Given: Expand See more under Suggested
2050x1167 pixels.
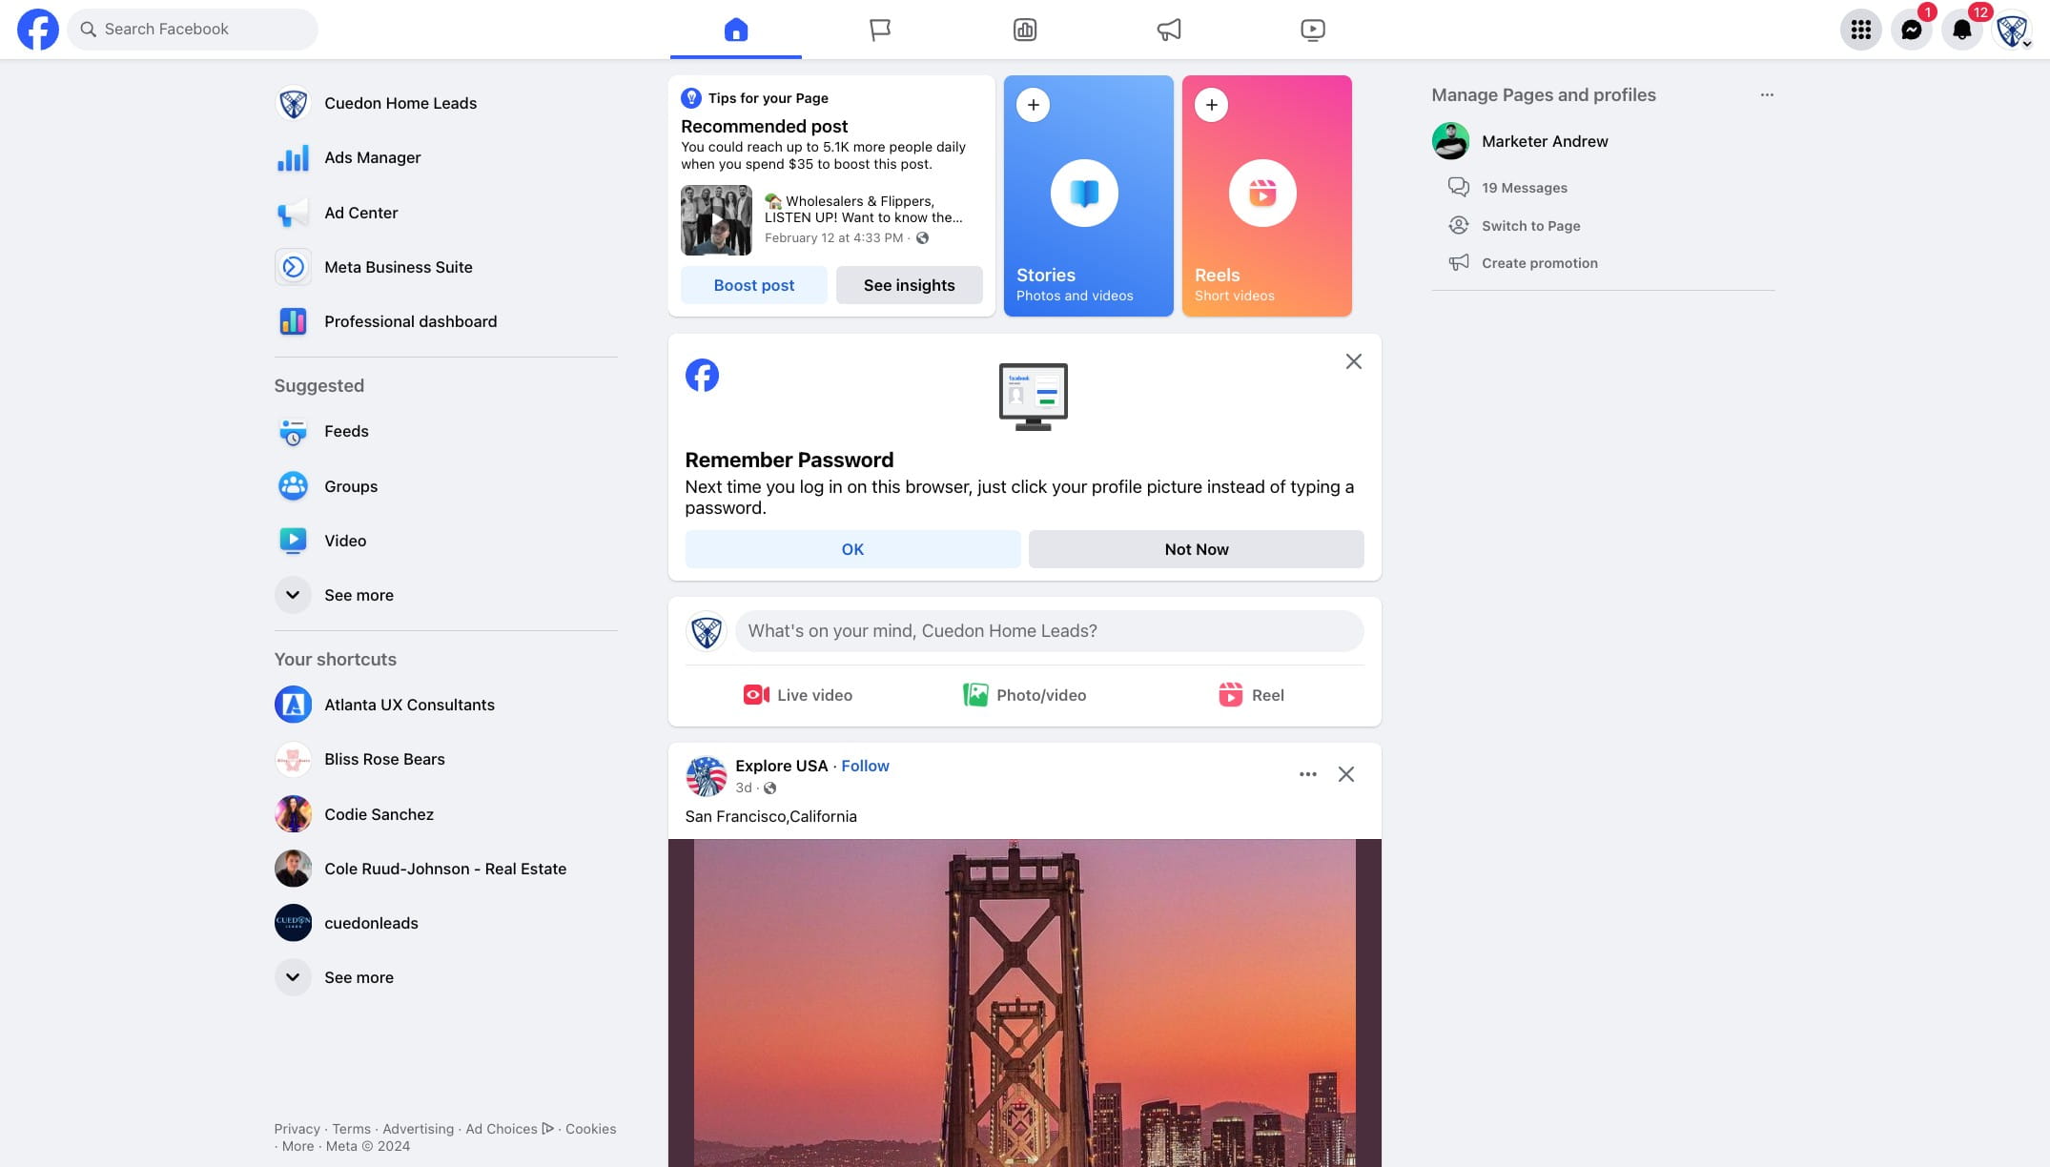Looking at the screenshot, I should pyautogui.click(x=445, y=595).
